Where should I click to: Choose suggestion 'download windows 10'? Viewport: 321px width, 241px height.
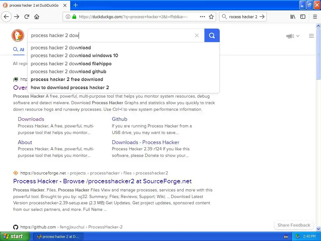[x=124, y=56]
